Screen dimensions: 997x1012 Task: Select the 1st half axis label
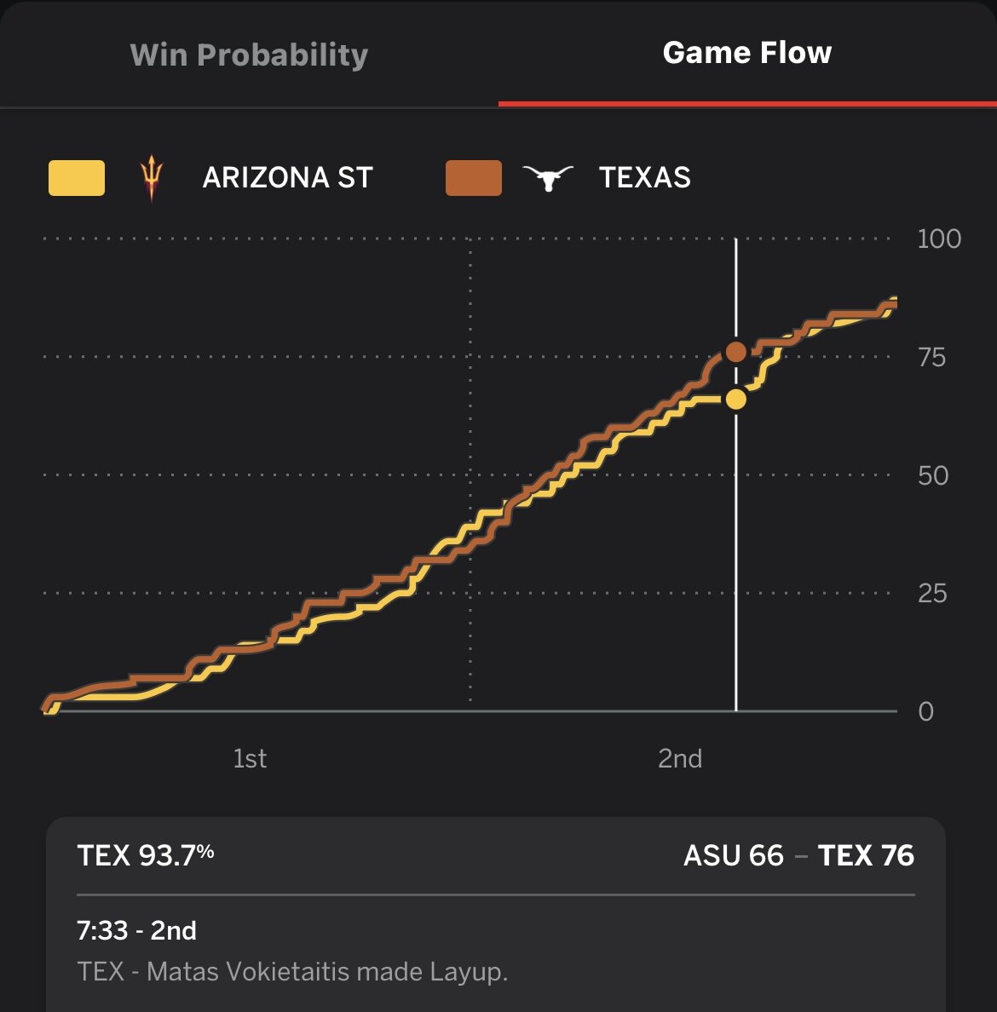pyautogui.click(x=250, y=758)
